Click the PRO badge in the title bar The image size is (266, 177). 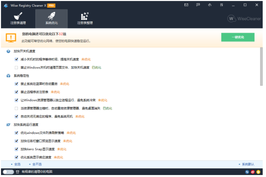pos(51,6)
